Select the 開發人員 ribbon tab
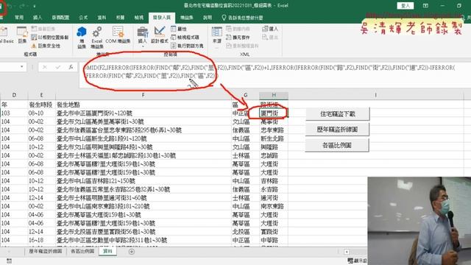Image resolution: width=471 pixels, height=265 pixels. pyautogui.click(x=162, y=18)
